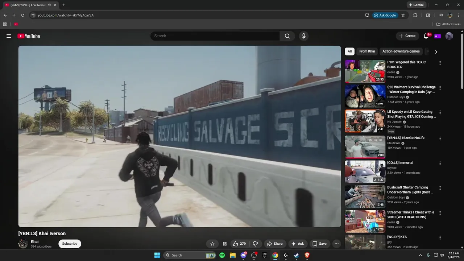Open options for 'Bushcraft Shelter Camping' video
The height and width of the screenshot is (261, 464).
(440, 188)
